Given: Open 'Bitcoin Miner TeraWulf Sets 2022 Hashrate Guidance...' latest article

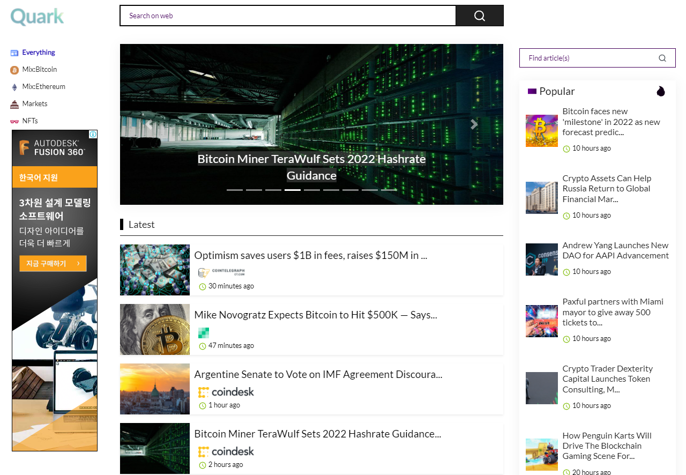Looking at the screenshot, I should tap(318, 434).
